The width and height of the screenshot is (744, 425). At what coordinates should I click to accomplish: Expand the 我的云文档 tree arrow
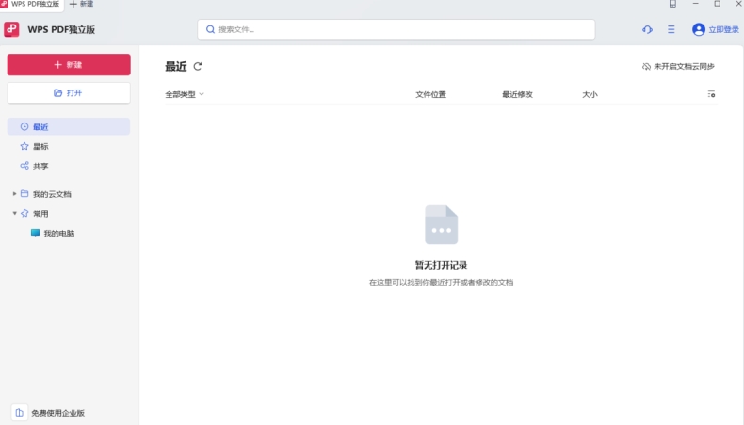(x=15, y=194)
